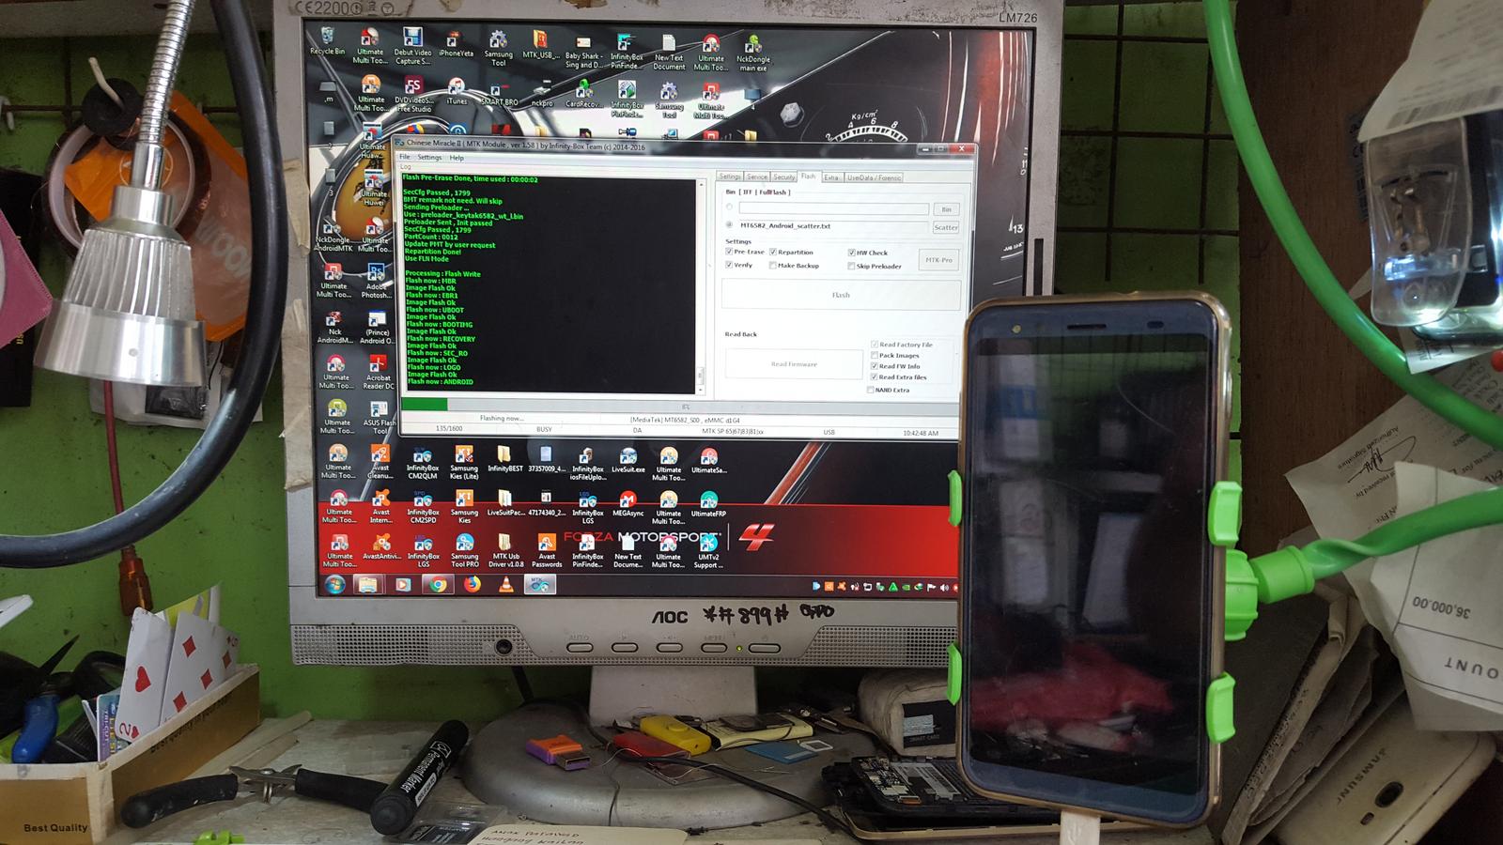Click the MT6582_Android_scatter.txt path field

pyautogui.click(x=832, y=226)
